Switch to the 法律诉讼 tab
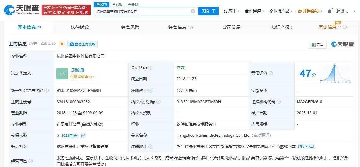 [80, 27]
